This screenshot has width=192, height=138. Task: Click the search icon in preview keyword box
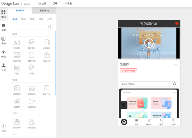coord(175,84)
